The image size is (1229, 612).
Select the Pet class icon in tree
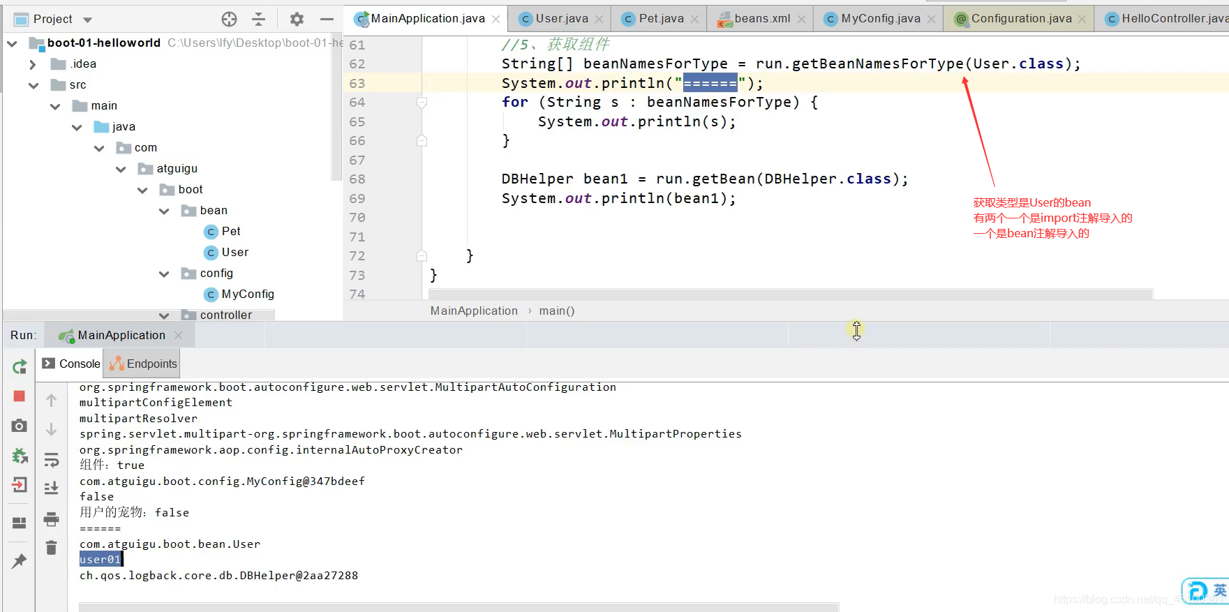211,232
